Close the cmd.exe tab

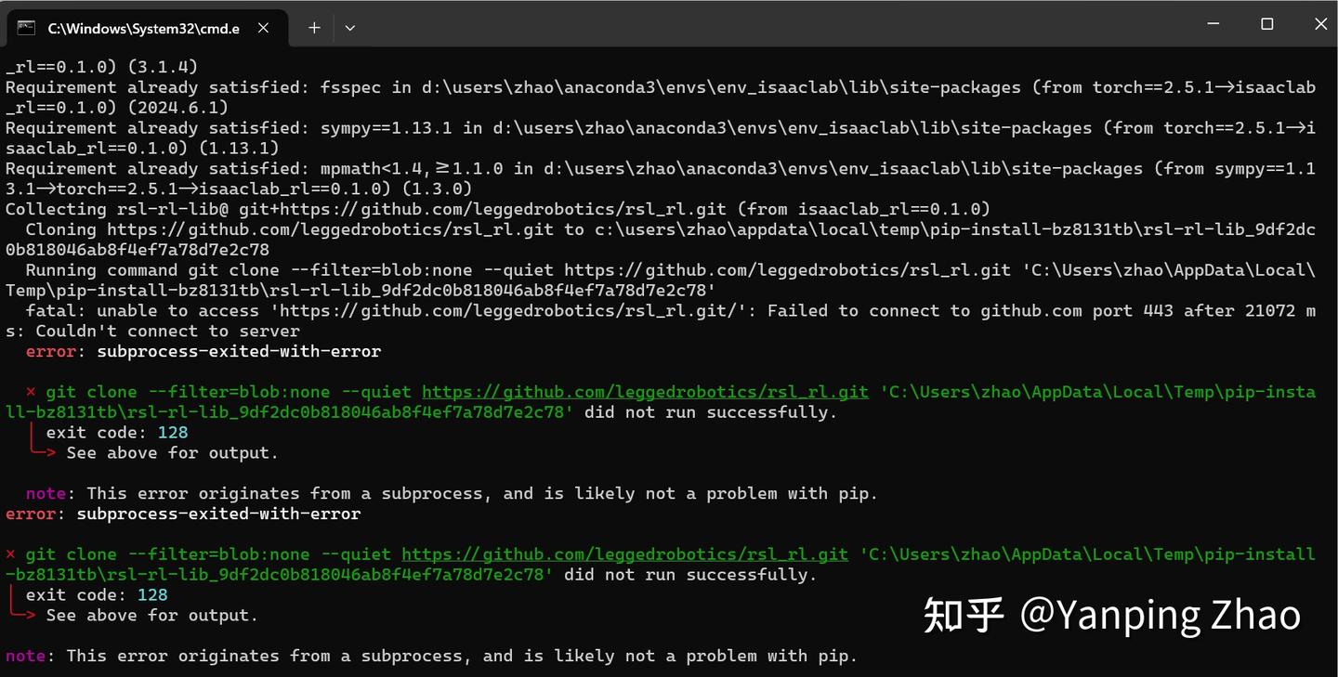tap(263, 28)
